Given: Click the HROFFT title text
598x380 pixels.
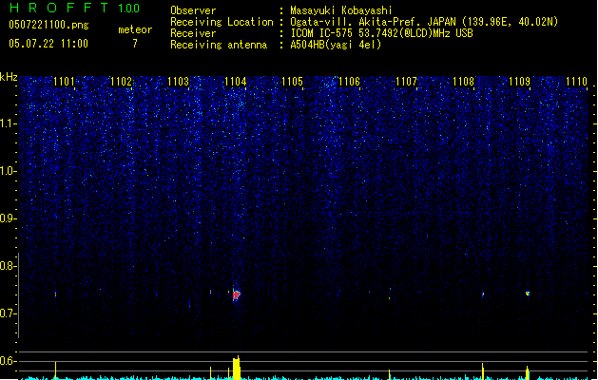Looking at the screenshot, I should click(60, 8).
